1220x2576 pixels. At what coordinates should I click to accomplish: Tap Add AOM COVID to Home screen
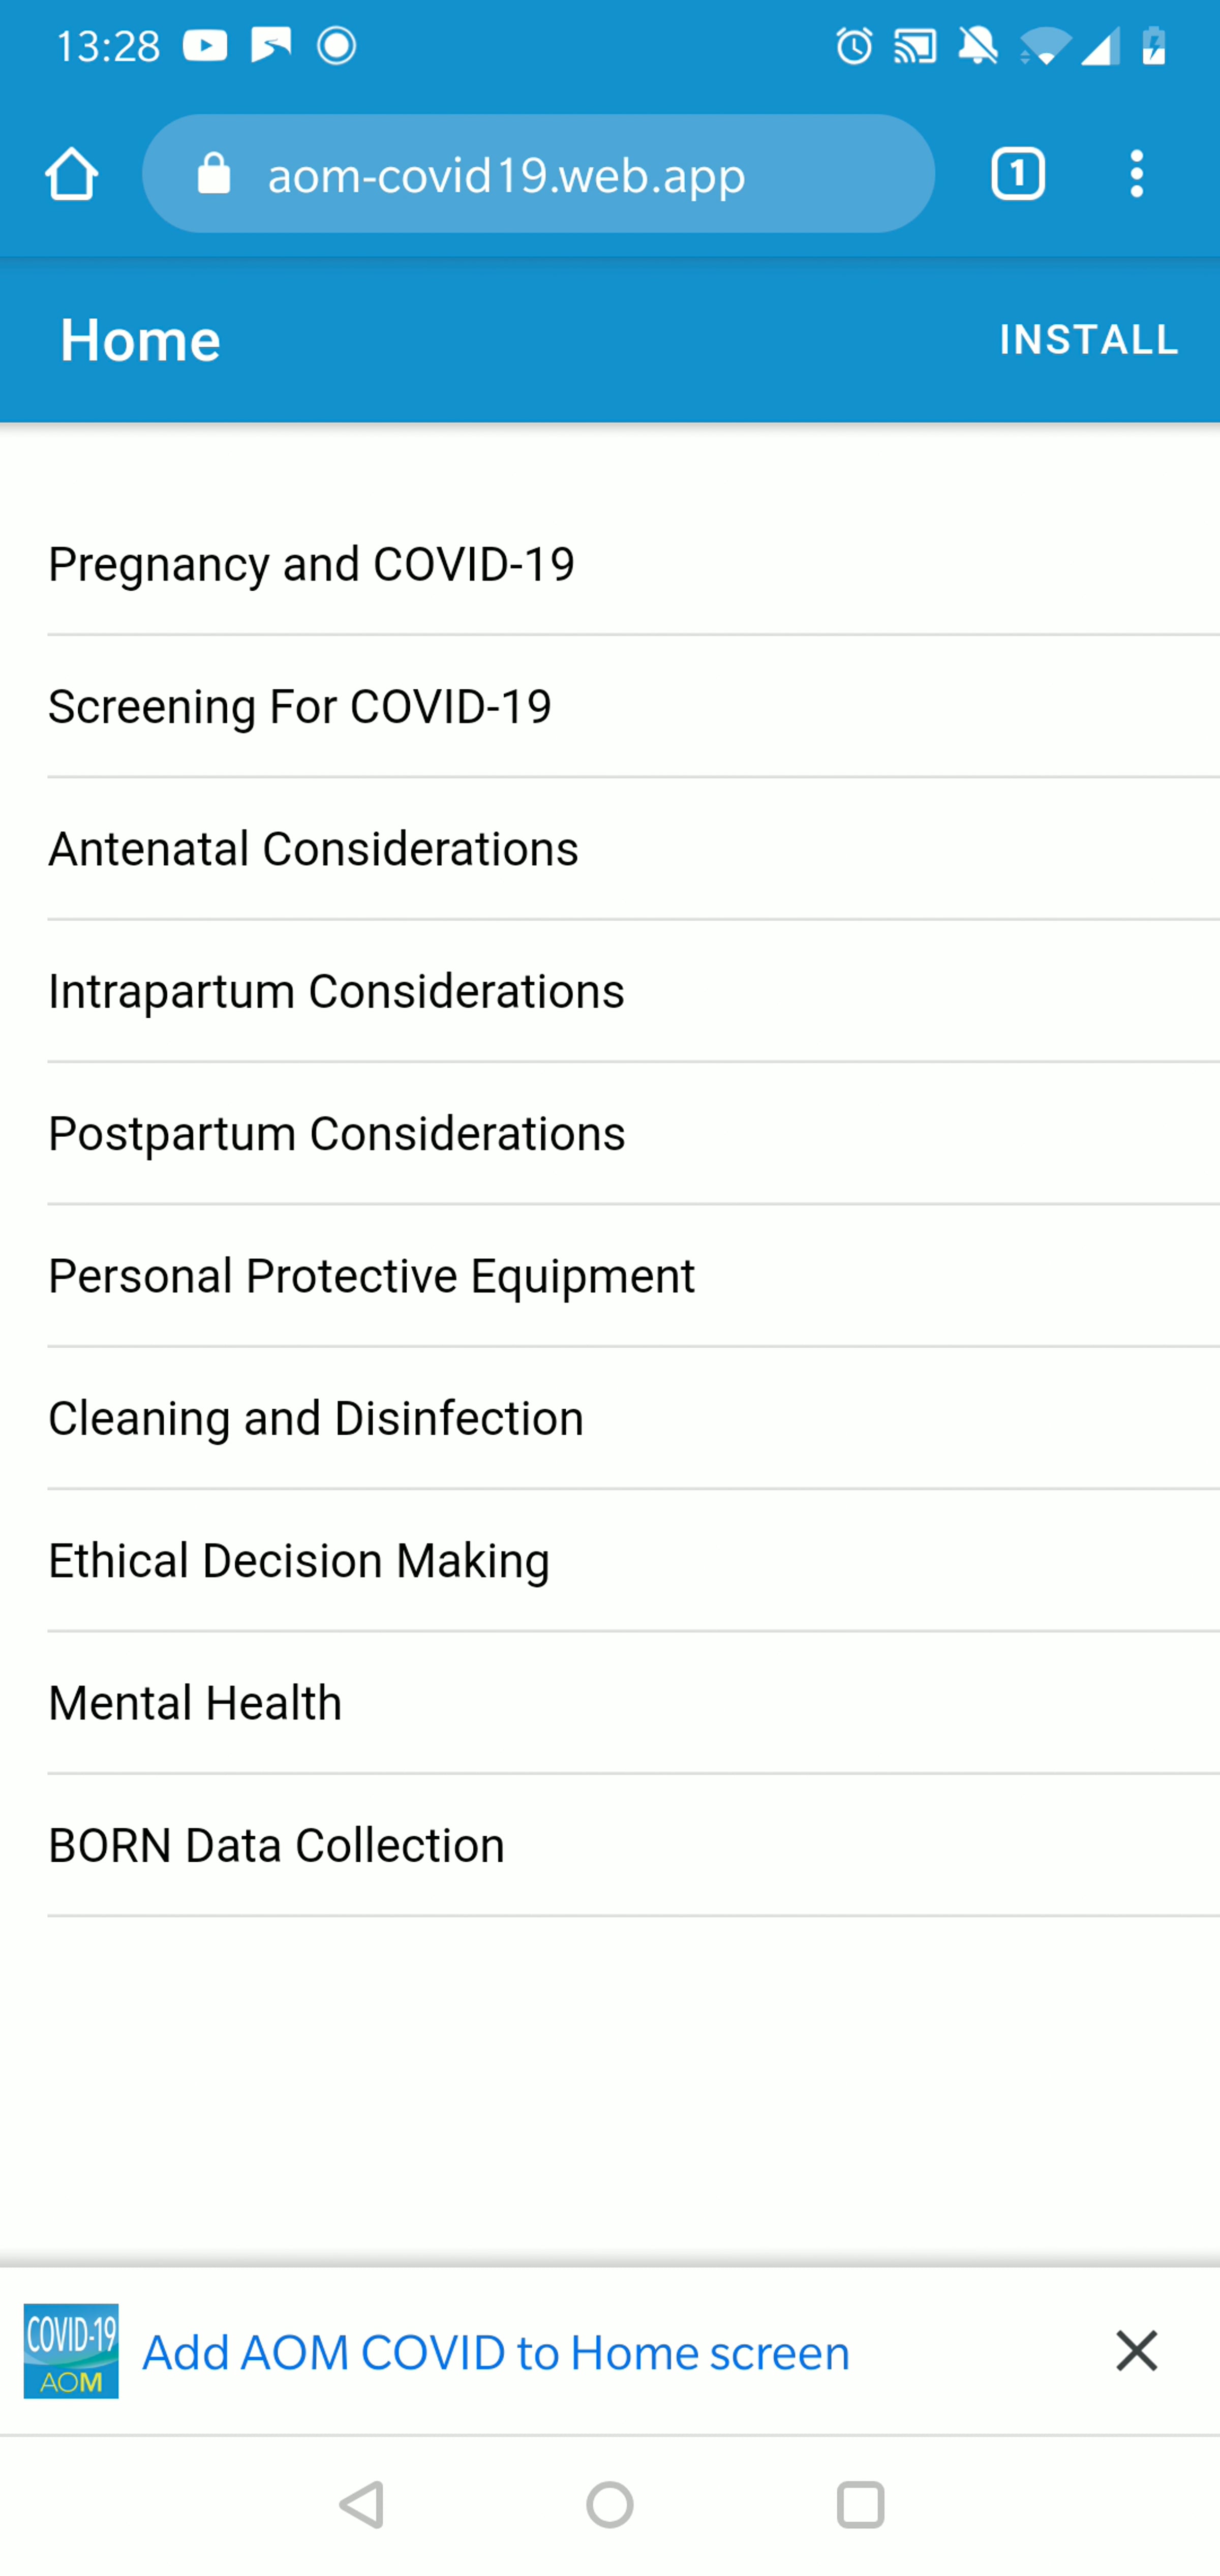pos(496,2352)
